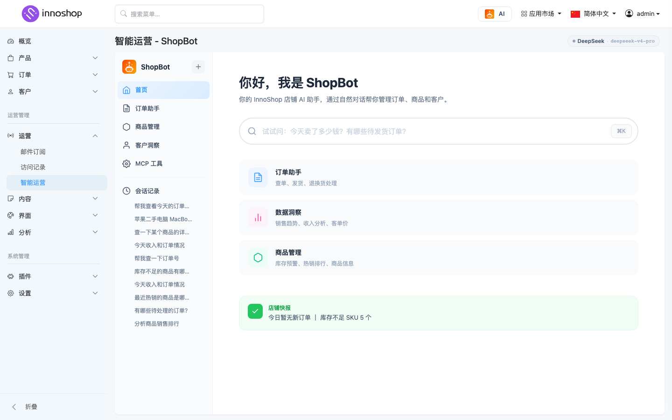The height and width of the screenshot is (420, 672).
Task: Click the gear icon beside 设置
Action: pos(11,293)
